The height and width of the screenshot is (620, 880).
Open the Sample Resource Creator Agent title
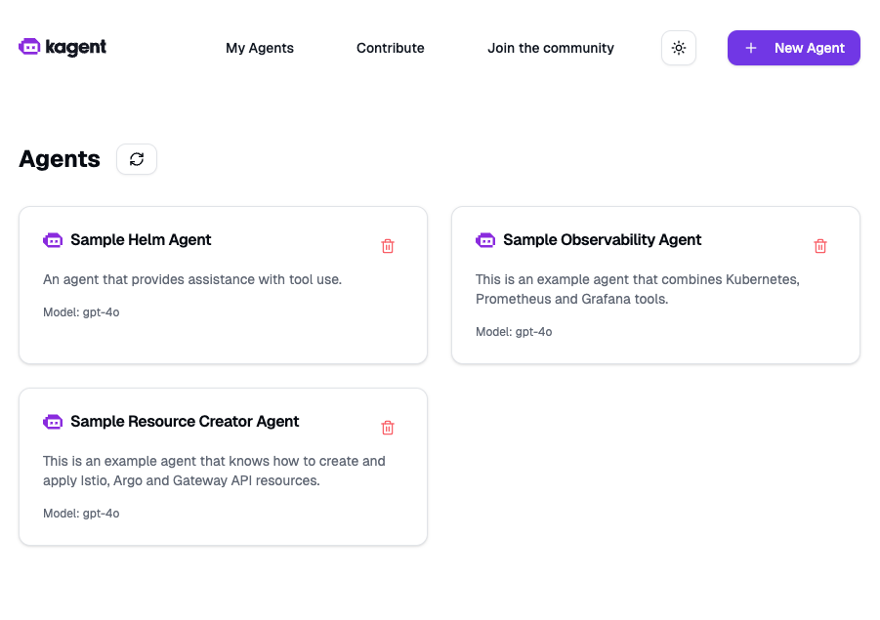pyautogui.click(x=185, y=422)
